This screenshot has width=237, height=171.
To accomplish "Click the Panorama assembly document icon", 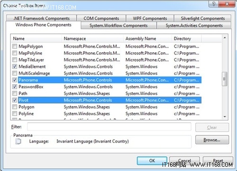I will (18, 141).
